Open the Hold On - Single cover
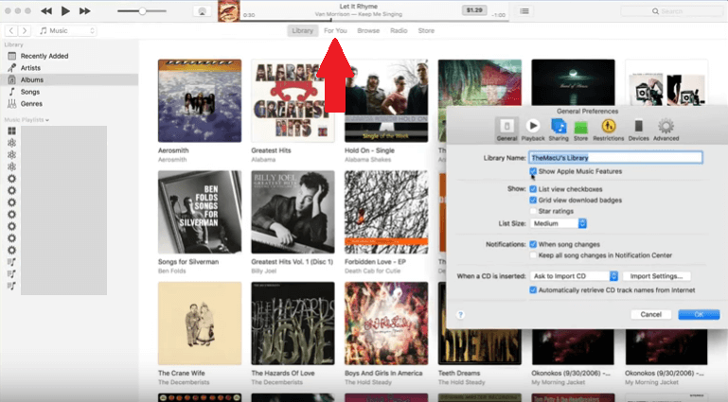 click(x=386, y=100)
